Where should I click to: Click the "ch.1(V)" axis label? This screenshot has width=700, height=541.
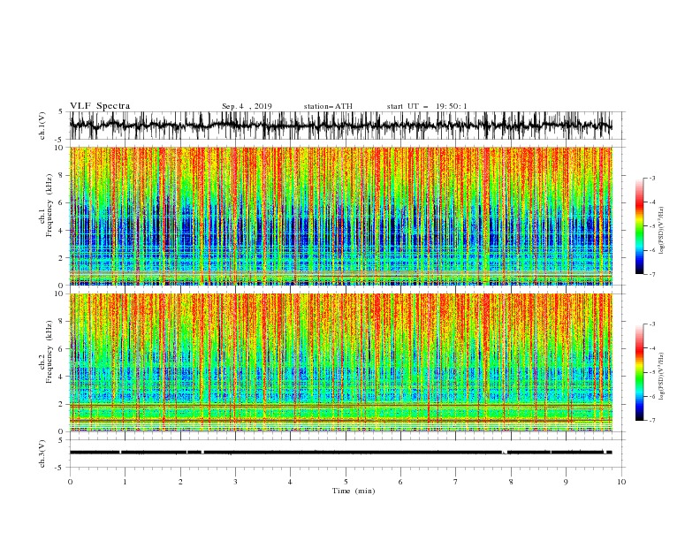[42, 126]
